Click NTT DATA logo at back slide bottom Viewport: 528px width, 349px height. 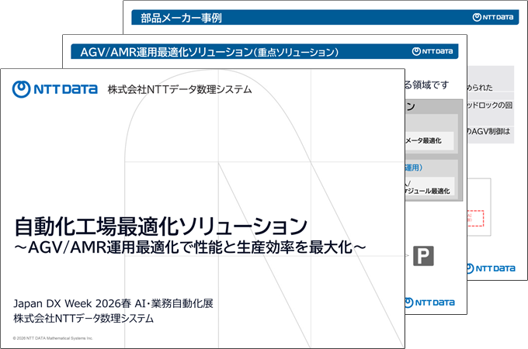click(x=492, y=268)
